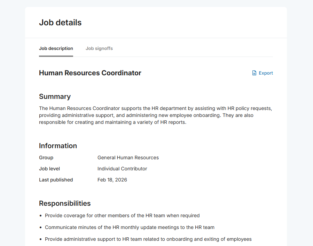Select the Last published label
This screenshot has width=313, height=246.
pos(56,180)
